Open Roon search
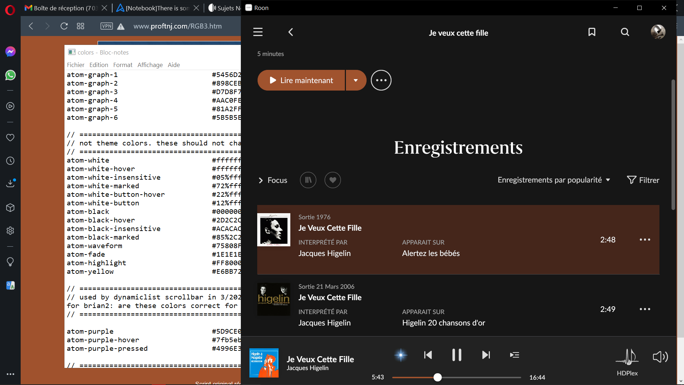684x385 pixels. point(625,32)
